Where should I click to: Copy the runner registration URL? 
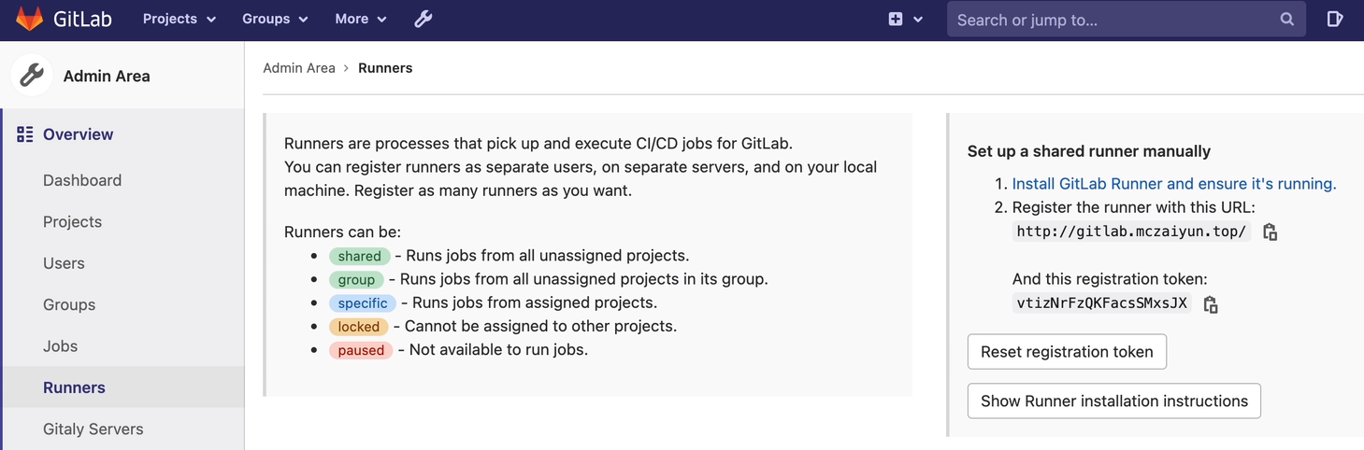point(1270,232)
